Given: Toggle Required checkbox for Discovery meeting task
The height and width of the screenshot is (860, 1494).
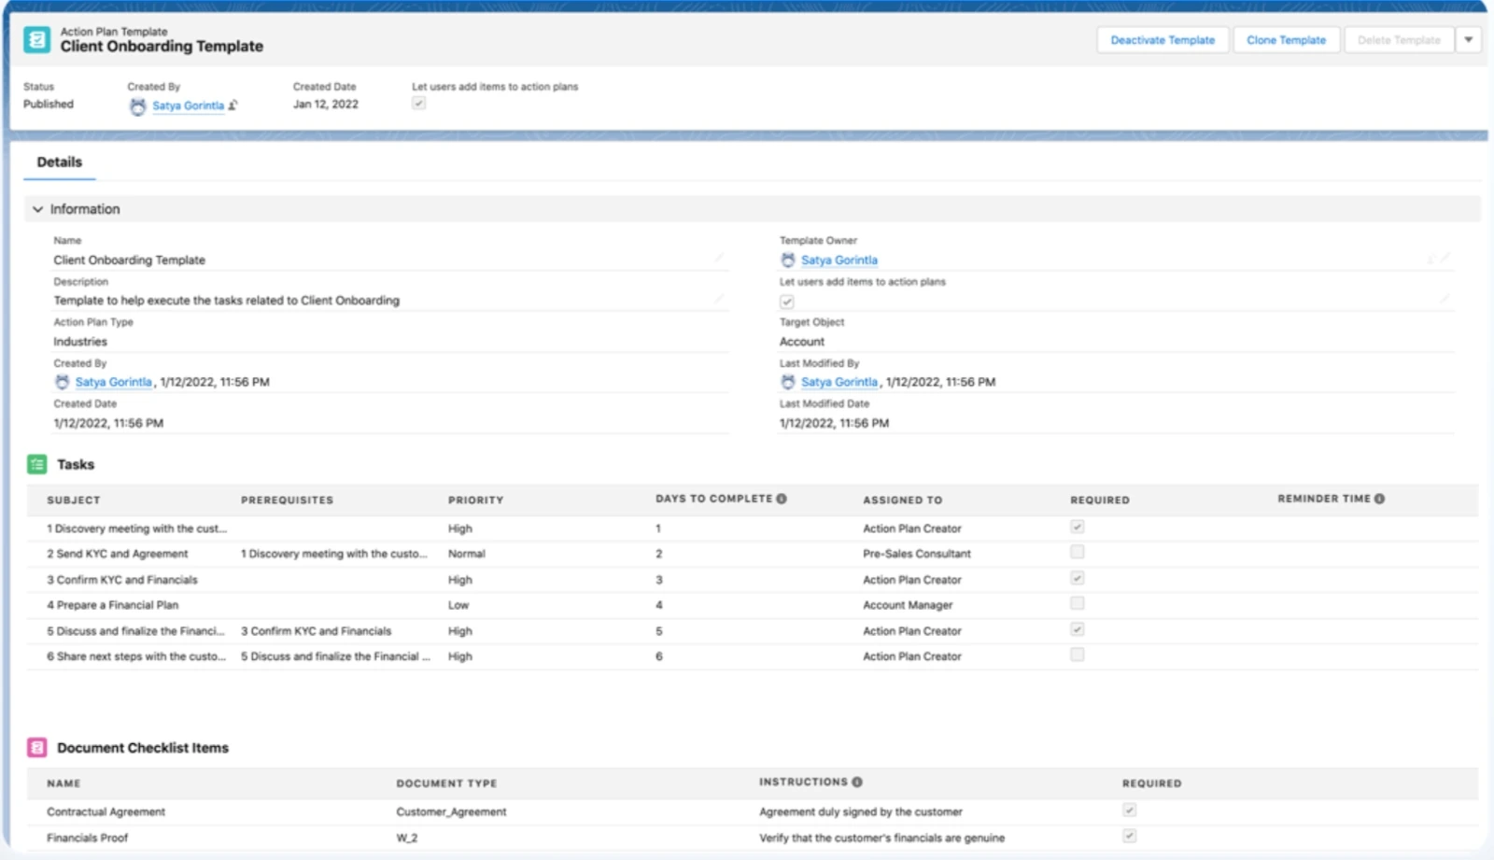Looking at the screenshot, I should (x=1078, y=527).
